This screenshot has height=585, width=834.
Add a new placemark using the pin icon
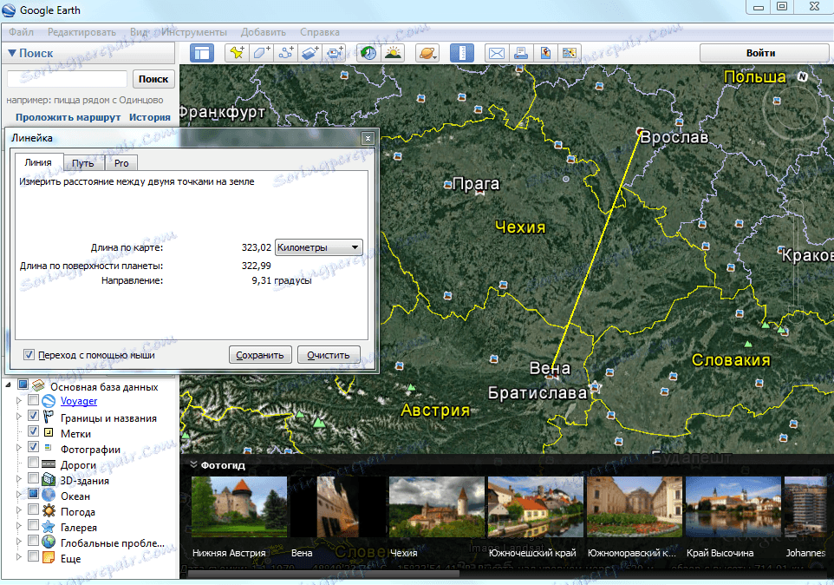(236, 53)
